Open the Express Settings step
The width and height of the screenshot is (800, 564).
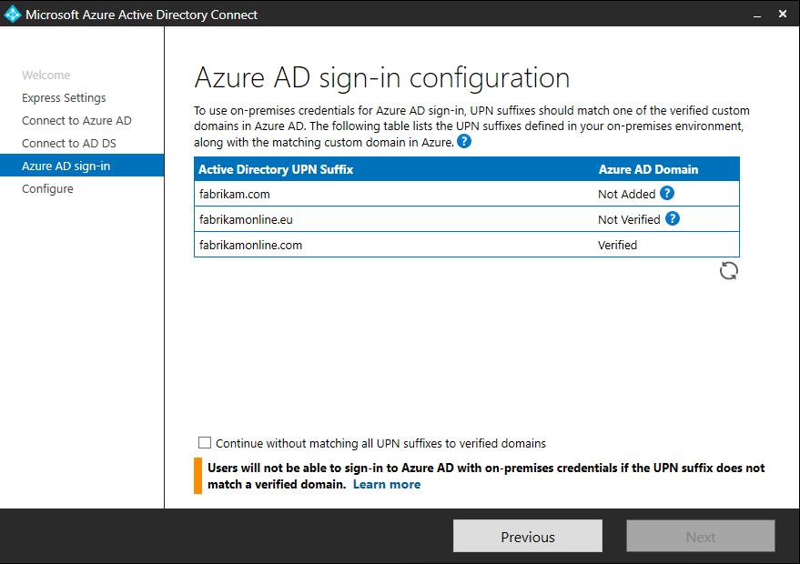64,98
